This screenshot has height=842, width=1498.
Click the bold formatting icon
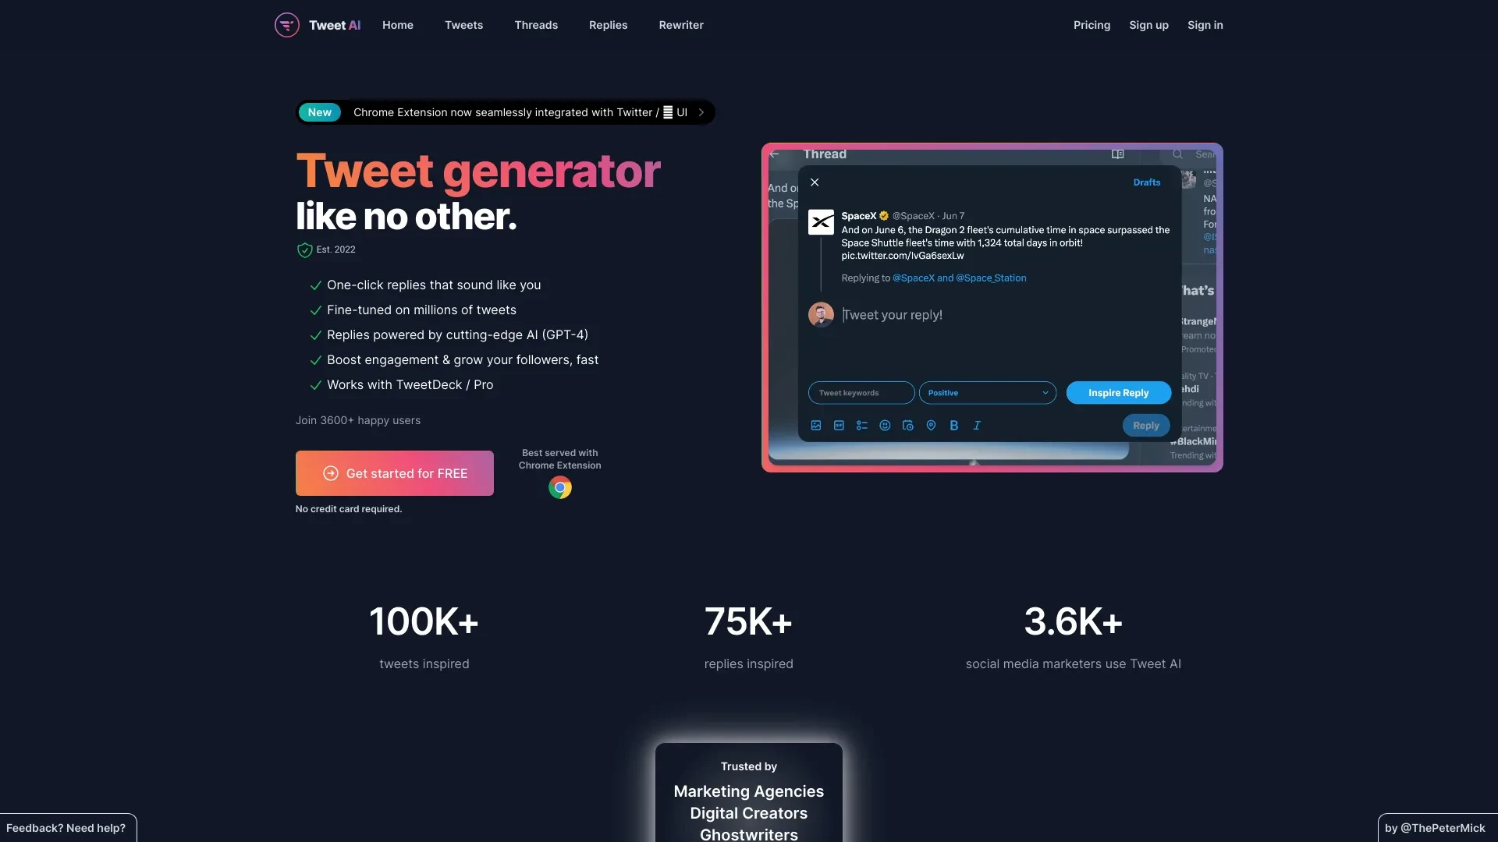coord(953,425)
